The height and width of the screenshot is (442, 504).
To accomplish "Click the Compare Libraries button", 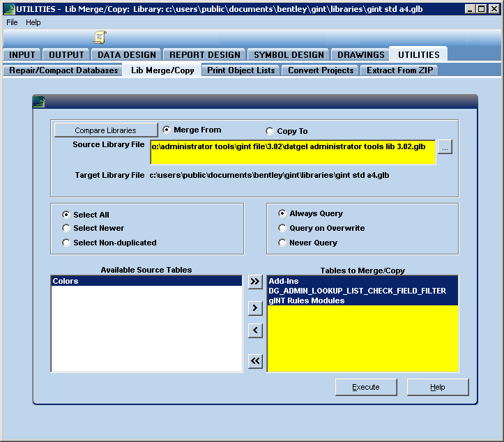I will [x=105, y=130].
